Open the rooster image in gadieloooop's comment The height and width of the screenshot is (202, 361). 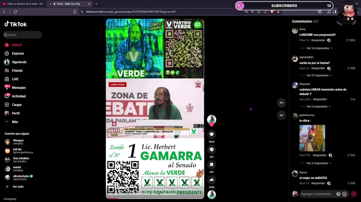click(312, 138)
